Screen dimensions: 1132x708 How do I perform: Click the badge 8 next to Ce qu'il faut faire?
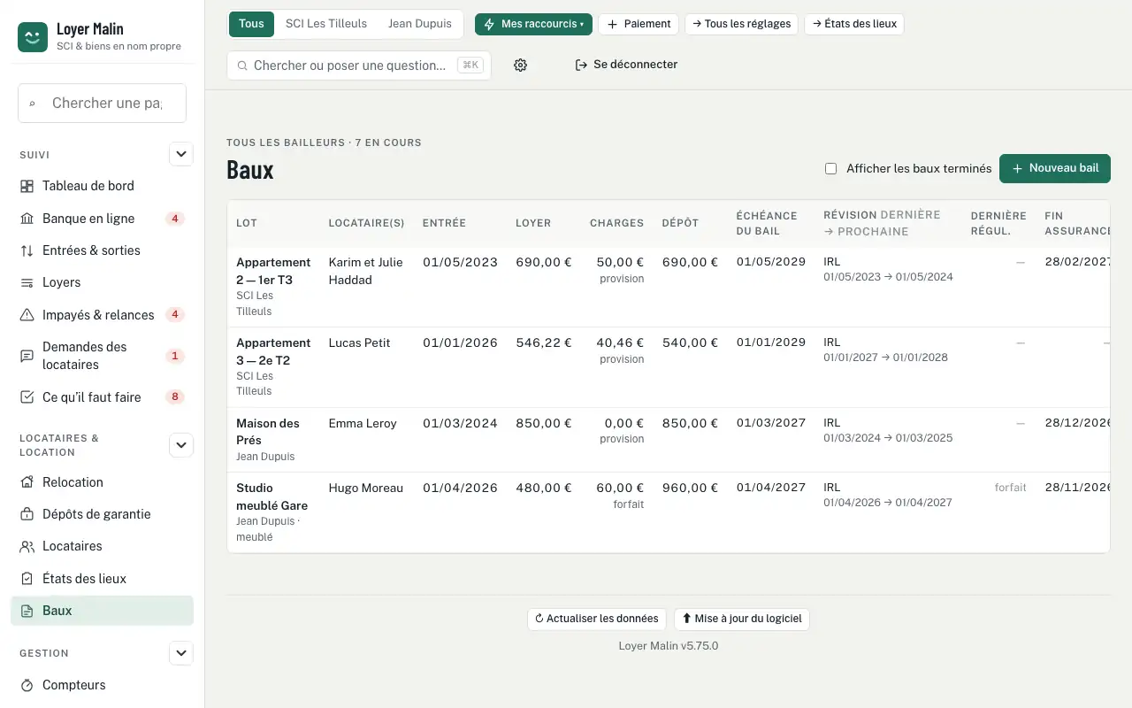tap(175, 397)
